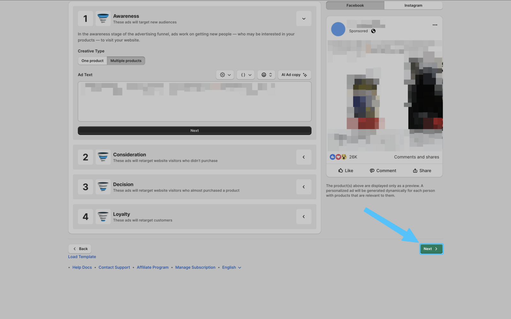Viewport: 511px width, 319px height.
Task: Click the Awareness funnel icon
Action: click(103, 19)
